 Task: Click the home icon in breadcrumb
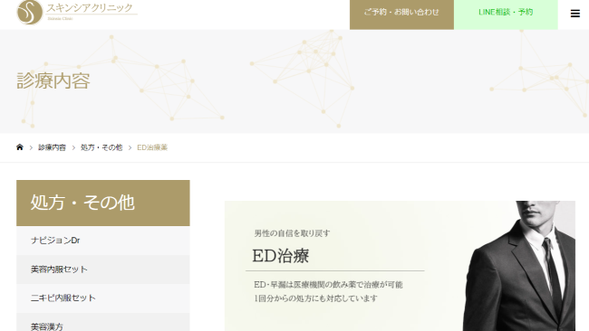tap(20, 147)
